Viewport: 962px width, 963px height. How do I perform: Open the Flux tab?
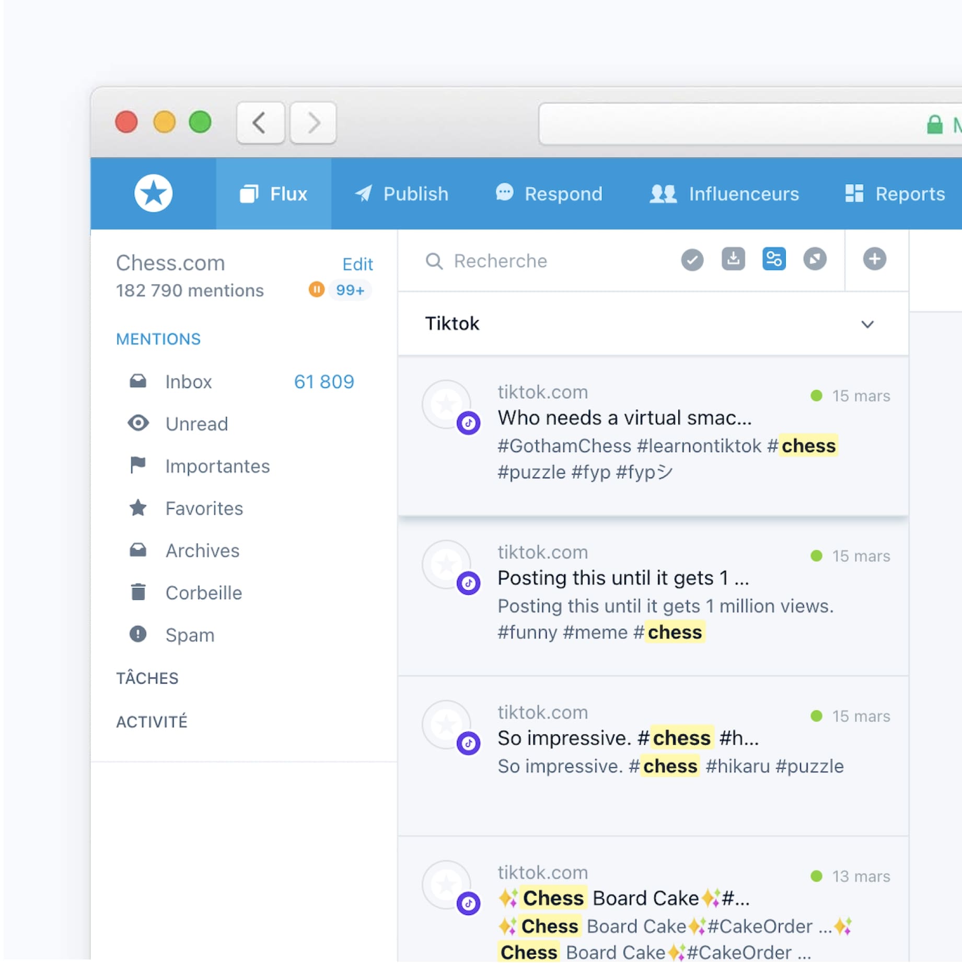(x=273, y=194)
